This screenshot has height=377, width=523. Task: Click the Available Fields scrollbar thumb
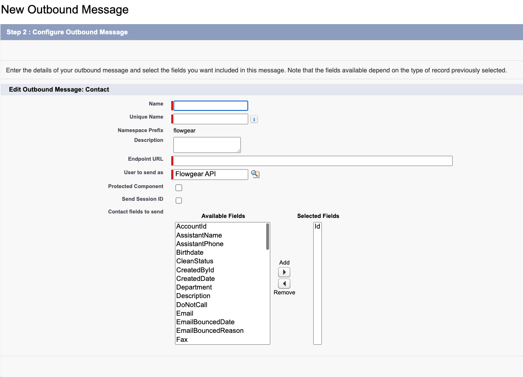tap(267, 236)
